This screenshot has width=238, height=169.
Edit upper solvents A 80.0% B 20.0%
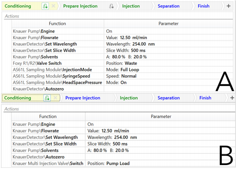tap(126, 57)
